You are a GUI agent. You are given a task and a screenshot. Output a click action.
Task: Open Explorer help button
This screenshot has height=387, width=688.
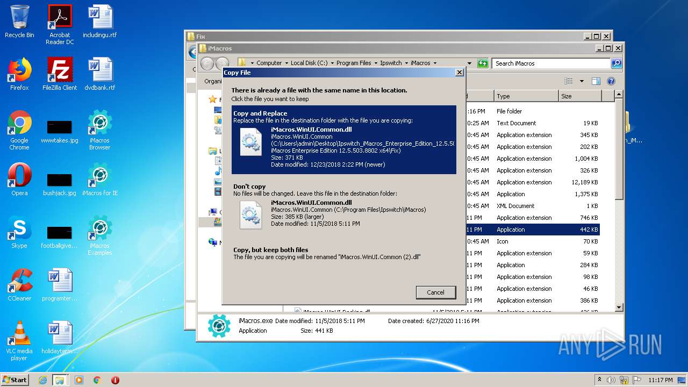(x=611, y=82)
